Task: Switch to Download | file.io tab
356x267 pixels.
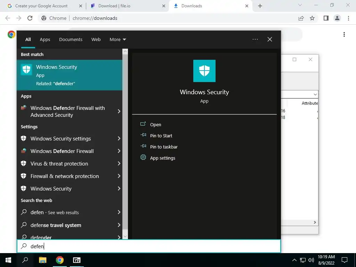Action: pyautogui.click(x=114, y=6)
